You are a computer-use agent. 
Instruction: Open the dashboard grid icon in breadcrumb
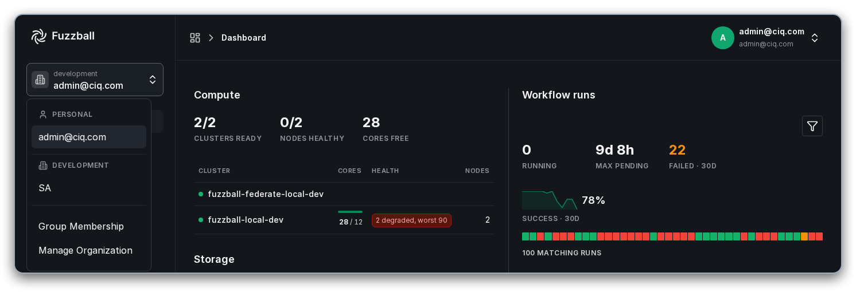click(x=195, y=38)
